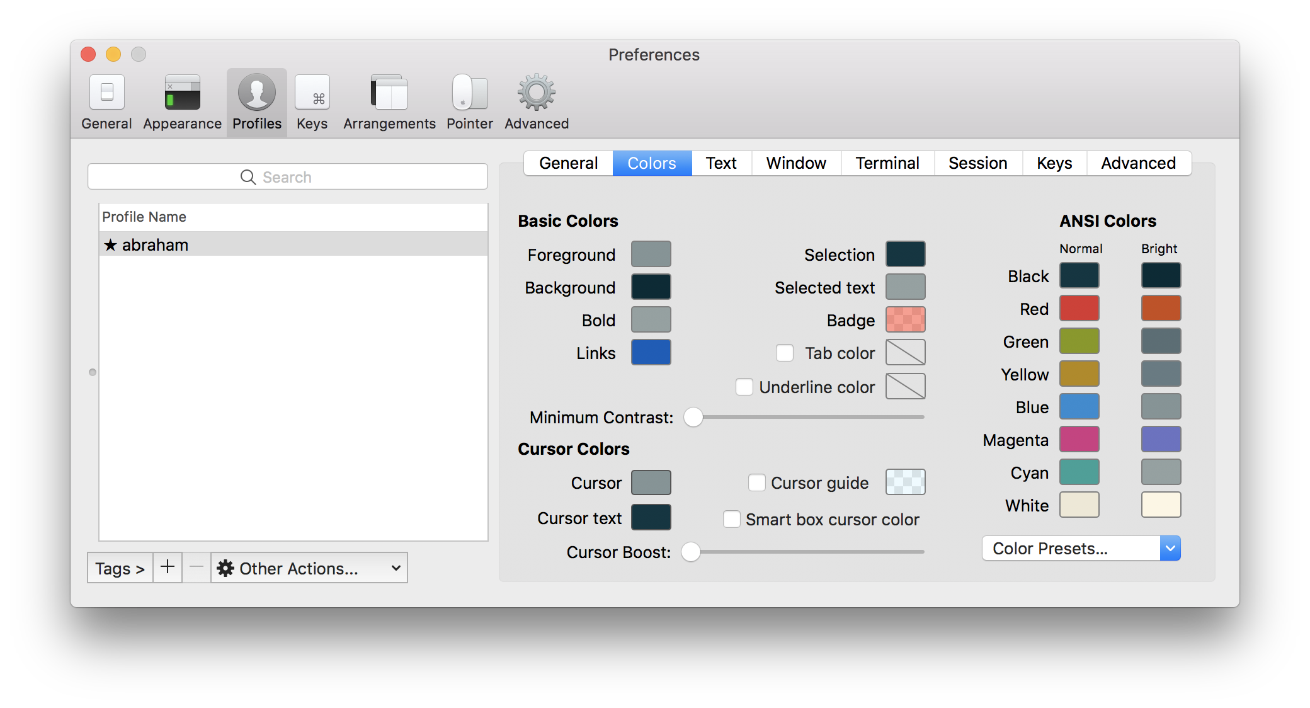Click the Badge color swatch

[x=906, y=319]
